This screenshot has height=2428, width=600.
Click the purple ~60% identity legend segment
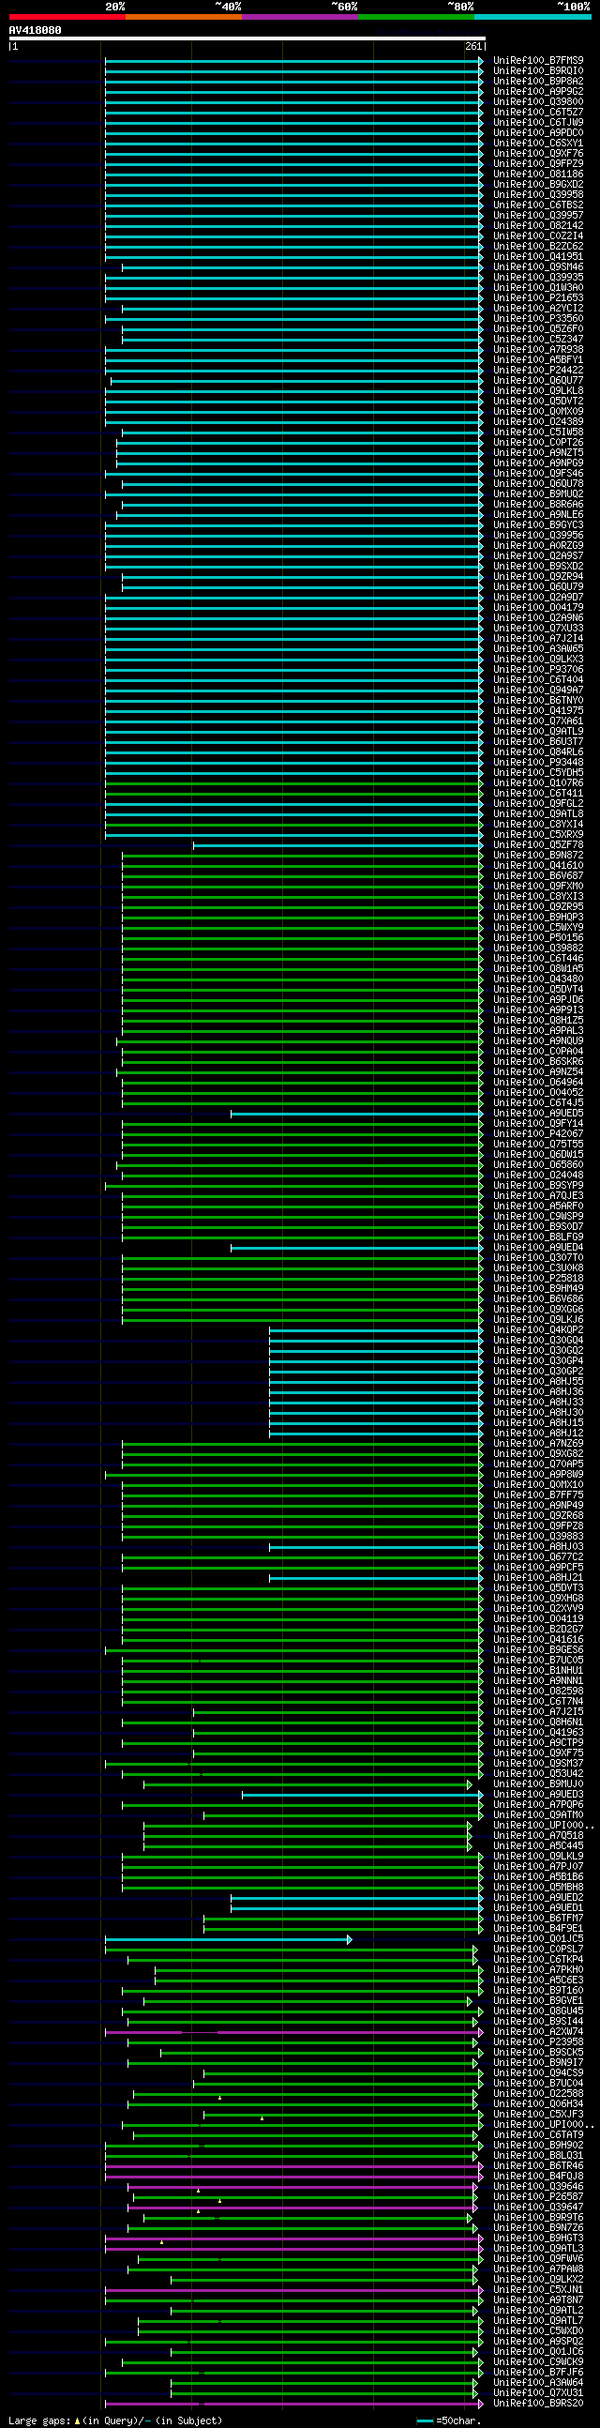click(x=299, y=17)
